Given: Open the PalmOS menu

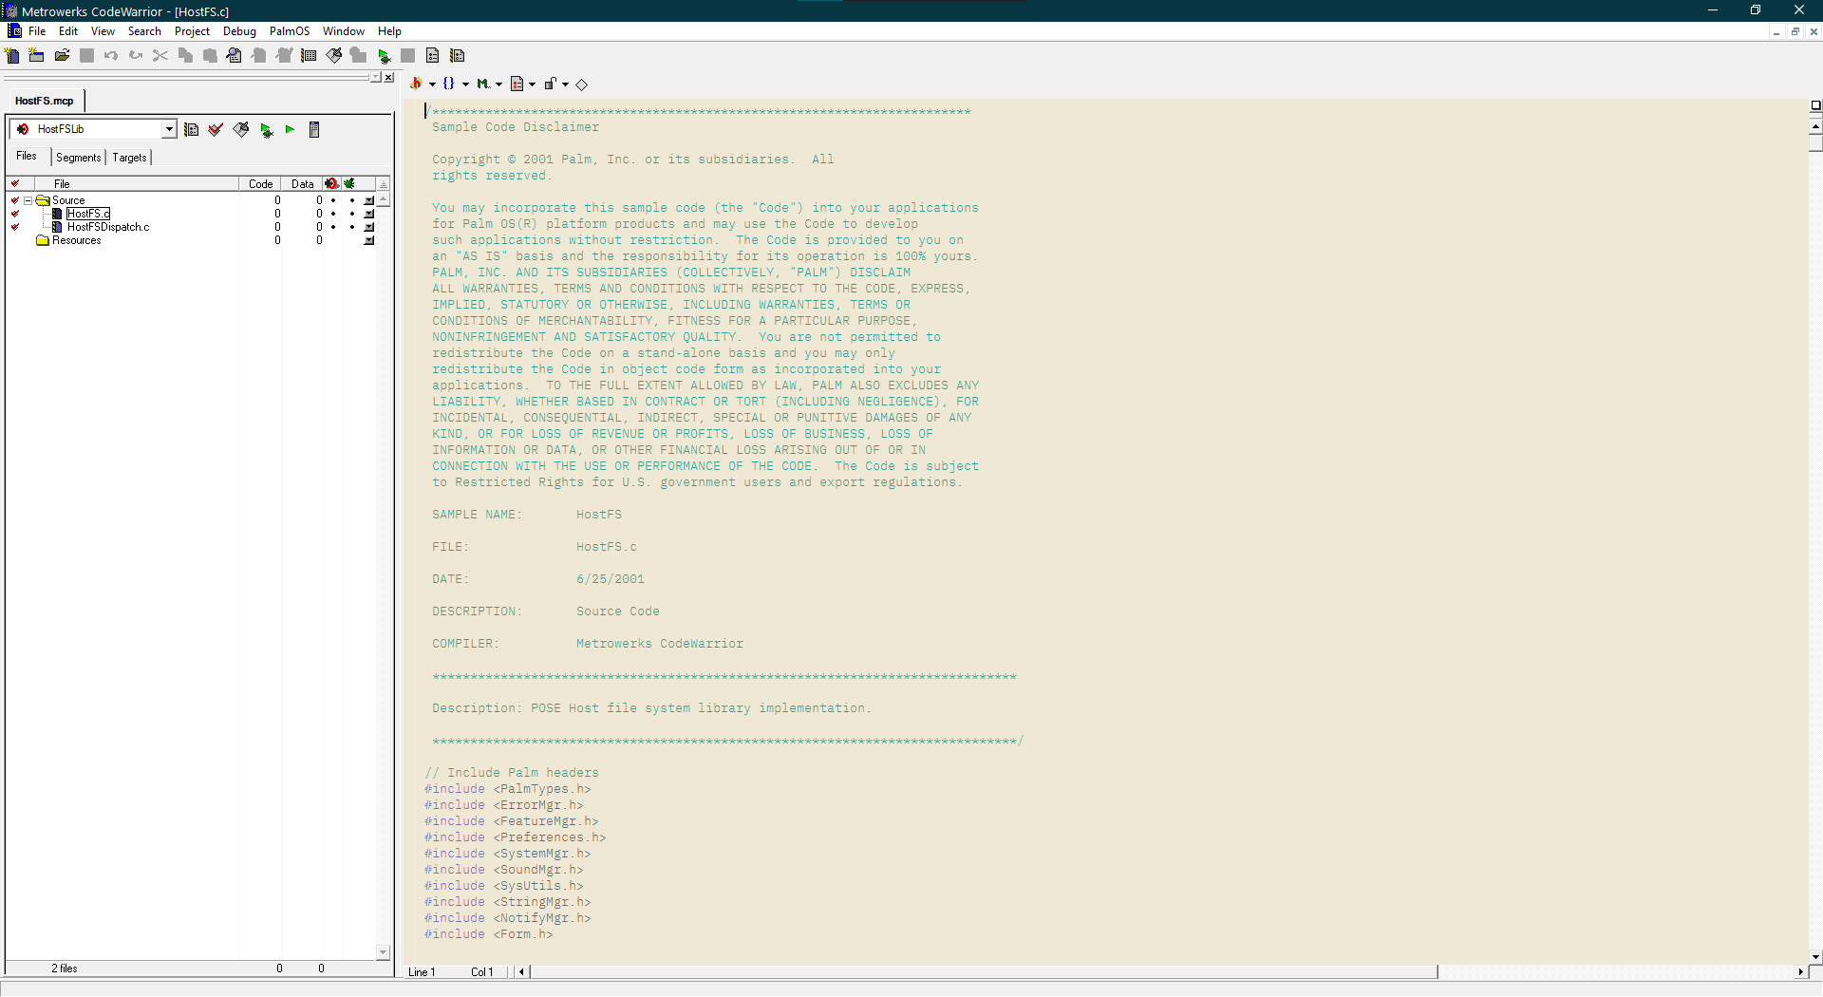Looking at the screenshot, I should [290, 30].
